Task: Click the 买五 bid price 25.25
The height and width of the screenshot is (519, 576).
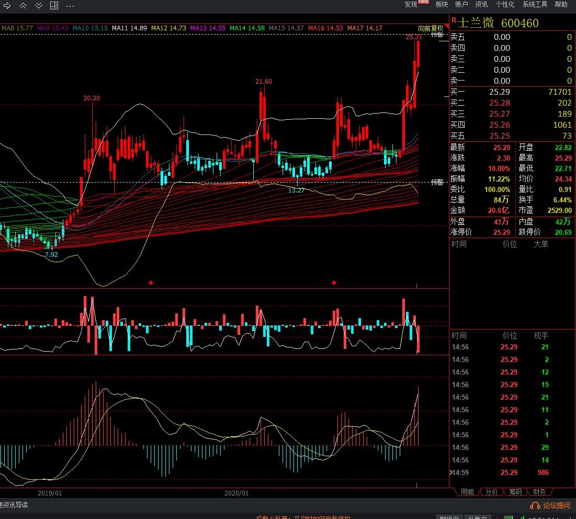Action: [500, 136]
